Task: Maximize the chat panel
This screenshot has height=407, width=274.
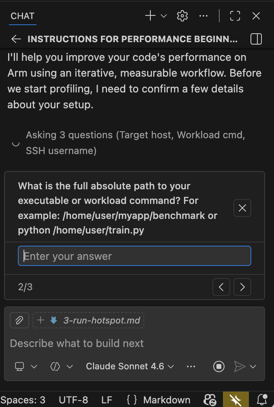Action: pos(235,16)
